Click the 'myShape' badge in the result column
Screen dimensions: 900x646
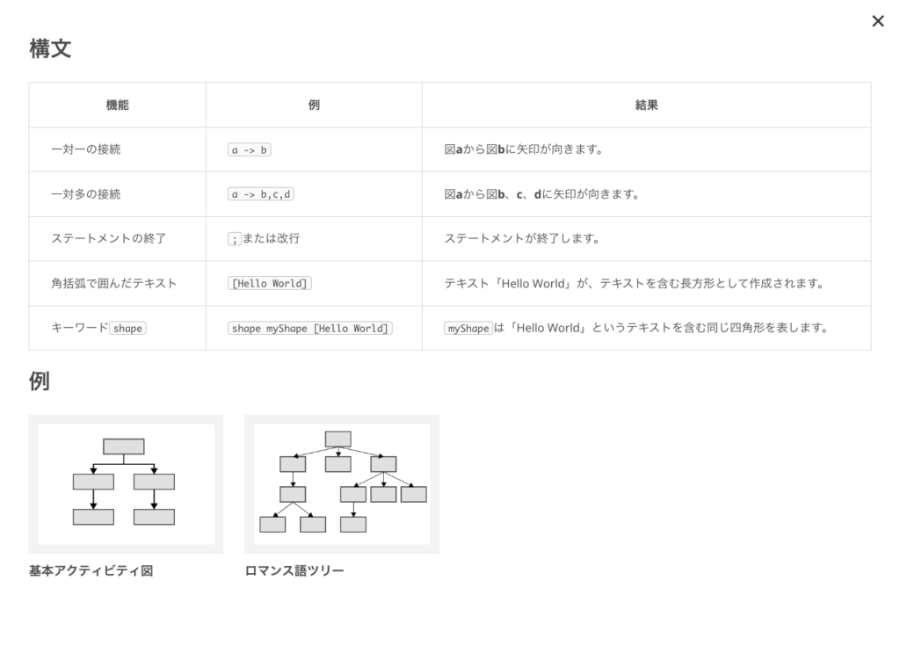(468, 329)
